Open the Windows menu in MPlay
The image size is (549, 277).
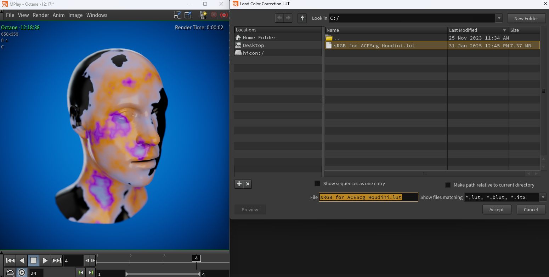click(x=97, y=15)
